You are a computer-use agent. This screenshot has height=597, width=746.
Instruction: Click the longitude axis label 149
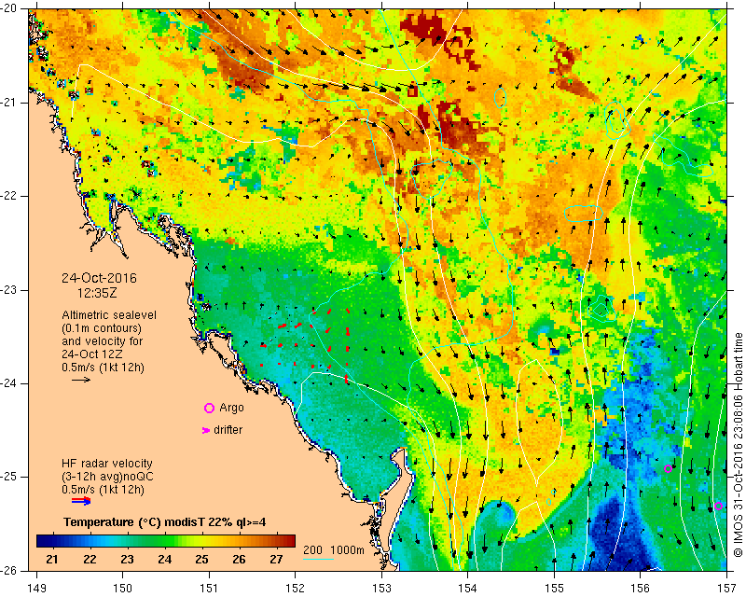click(36, 589)
